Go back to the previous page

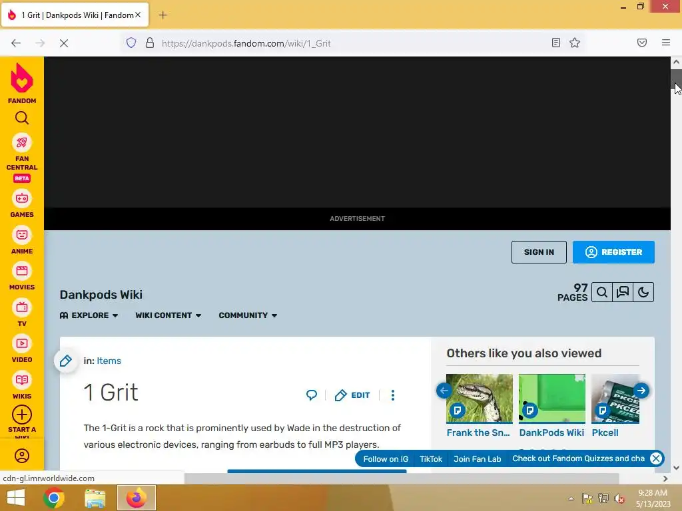[16, 43]
